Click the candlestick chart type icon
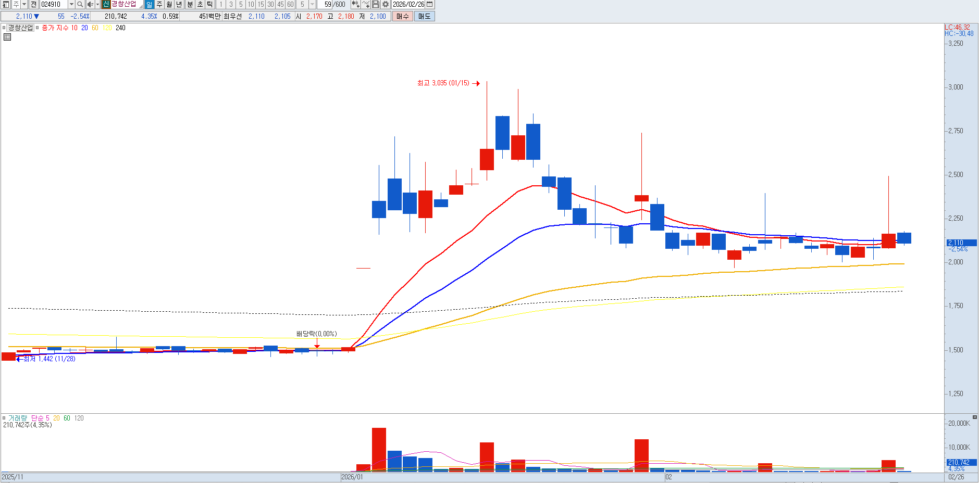The image size is (979, 483). point(355,4)
